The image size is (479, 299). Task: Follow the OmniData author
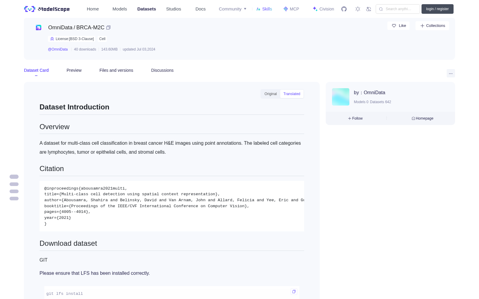click(x=355, y=118)
